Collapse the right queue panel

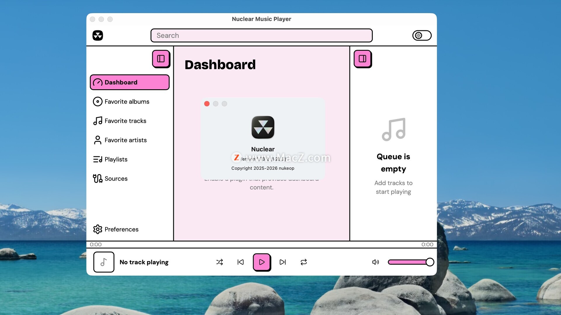(x=362, y=59)
